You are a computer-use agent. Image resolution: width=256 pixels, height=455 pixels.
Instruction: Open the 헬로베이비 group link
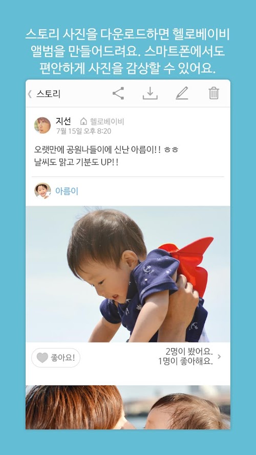click(x=107, y=121)
